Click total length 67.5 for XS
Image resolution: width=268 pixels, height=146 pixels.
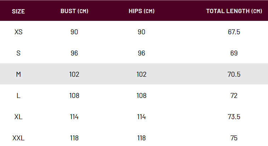[x=234, y=32]
